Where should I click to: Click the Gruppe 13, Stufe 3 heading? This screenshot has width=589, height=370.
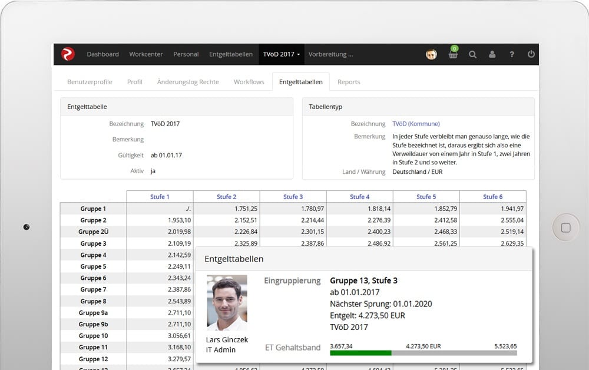pyautogui.click(x=363, y=280)
